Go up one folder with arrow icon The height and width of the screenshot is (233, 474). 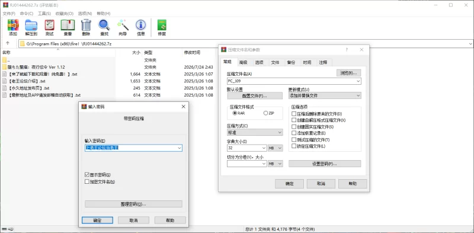coord(8,43)
